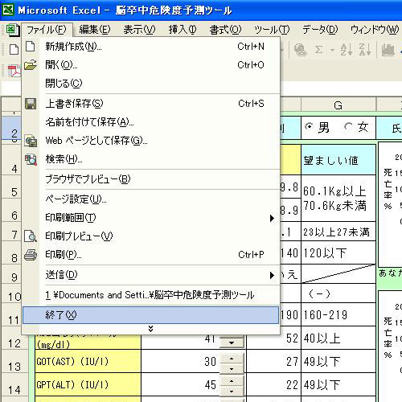
Task: Open the ウィンドウ(W) menu
Action: (x=375, y=30)
